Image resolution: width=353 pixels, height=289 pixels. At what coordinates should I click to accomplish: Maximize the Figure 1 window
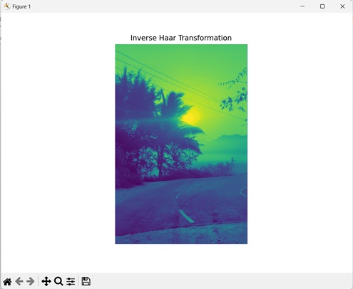click(x=322, y=6)
